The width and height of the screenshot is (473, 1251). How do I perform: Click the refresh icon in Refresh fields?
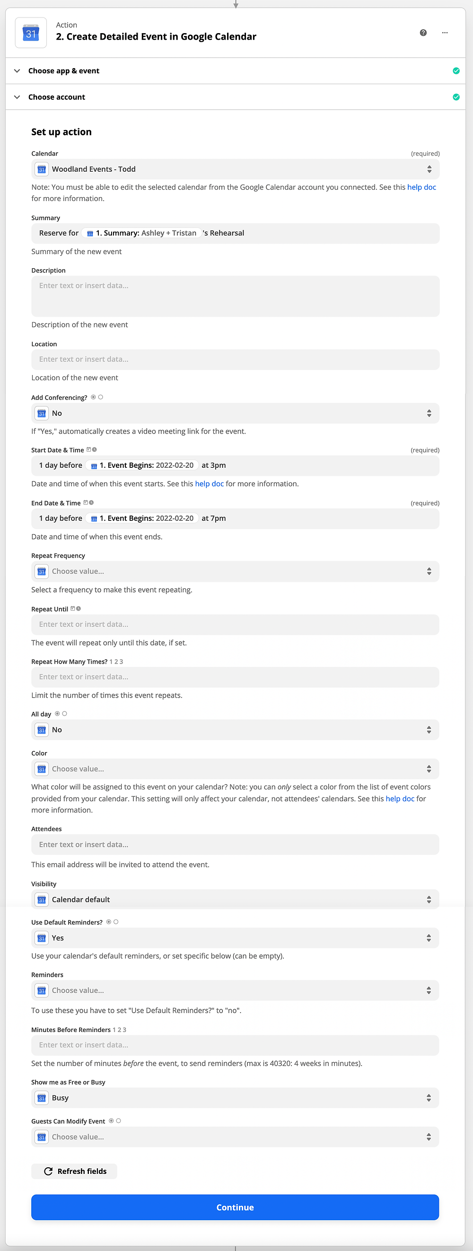pos(48,1171)
